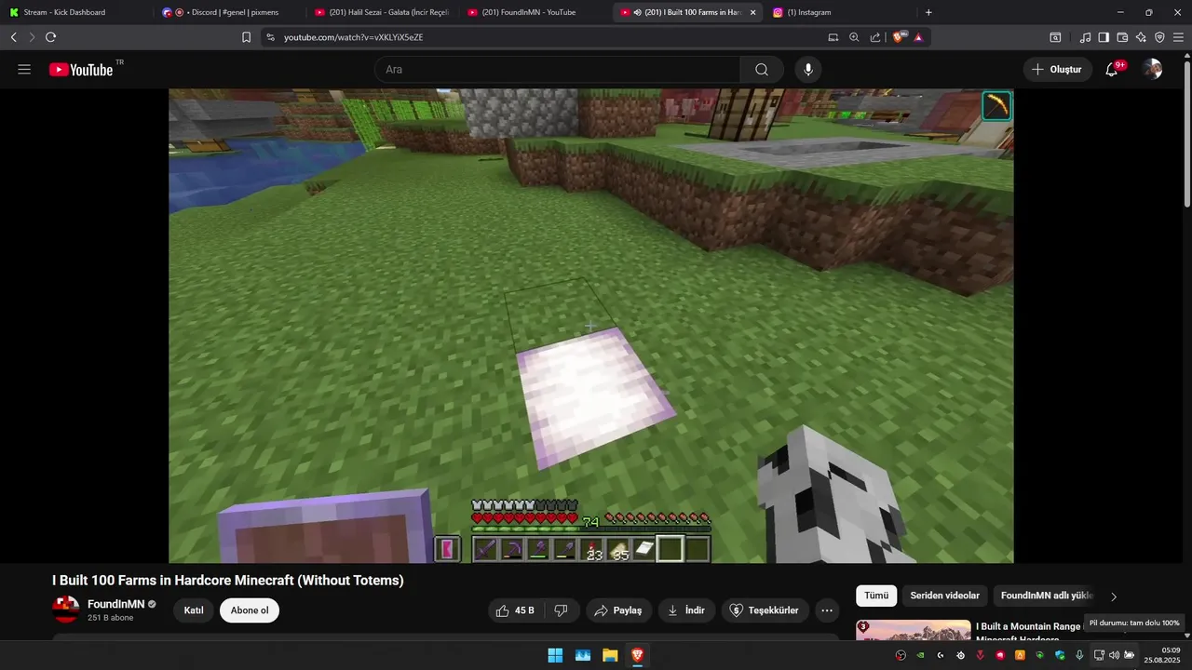Open the Brave browser taskbar icon

pos(637,655)
